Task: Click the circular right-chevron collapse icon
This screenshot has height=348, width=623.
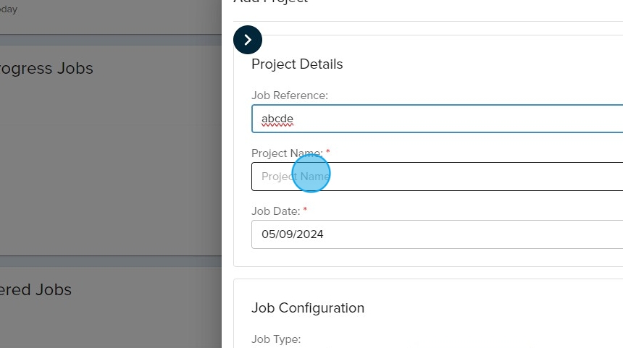Action: pyautogui.click(x=248, y=40)
